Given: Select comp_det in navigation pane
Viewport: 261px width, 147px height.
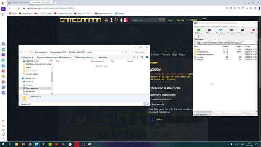Looking at the screenshot, I should [x=29, y=85].
